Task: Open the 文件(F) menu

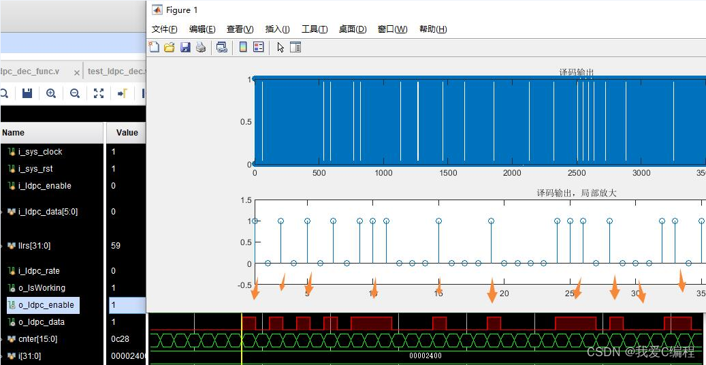Action: [164, 29]
